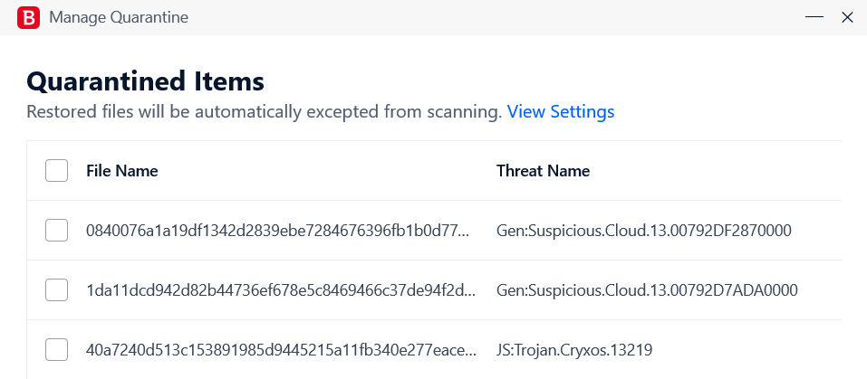Click the Restored files description text

[x=265, y=112]
